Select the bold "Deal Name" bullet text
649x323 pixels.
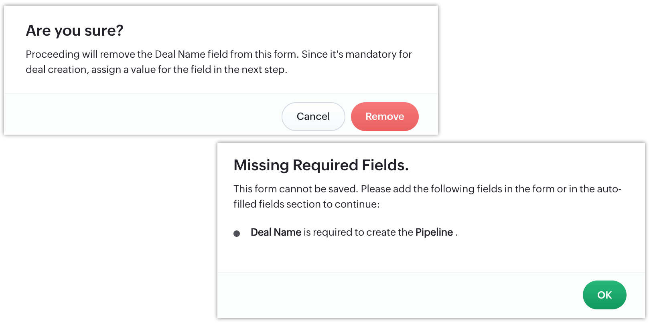click(x=276, y=232)
